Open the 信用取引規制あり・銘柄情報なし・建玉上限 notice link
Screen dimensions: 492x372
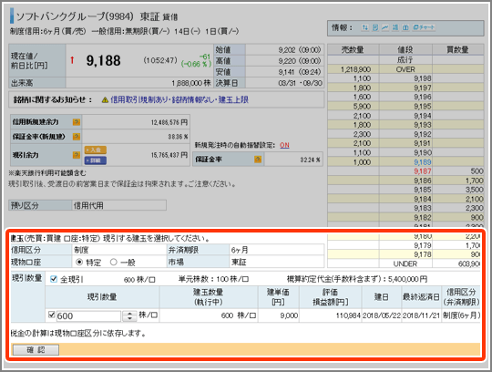click(x=179, y=99)
